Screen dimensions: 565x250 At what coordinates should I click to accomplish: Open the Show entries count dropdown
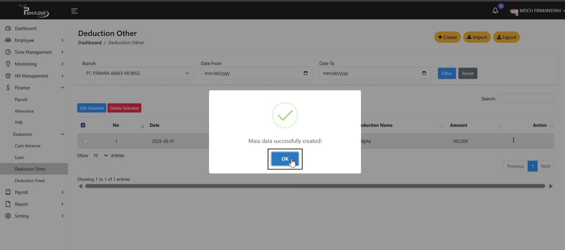(x=99, y=155)
